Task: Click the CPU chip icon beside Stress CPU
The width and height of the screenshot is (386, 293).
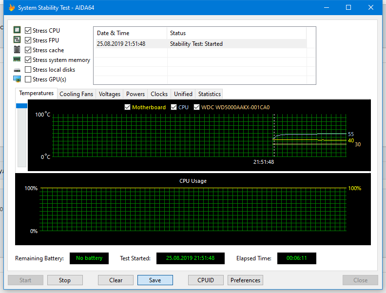Action: click(17, 30)
